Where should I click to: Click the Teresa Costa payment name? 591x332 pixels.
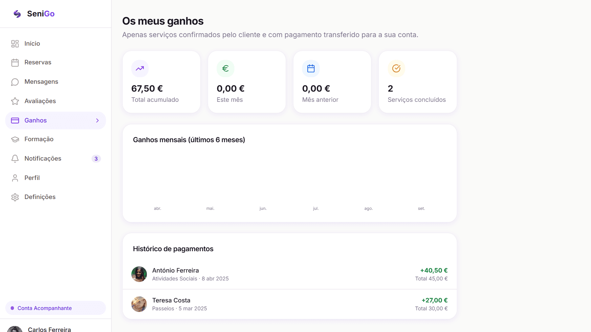click(x=171, y=300)
